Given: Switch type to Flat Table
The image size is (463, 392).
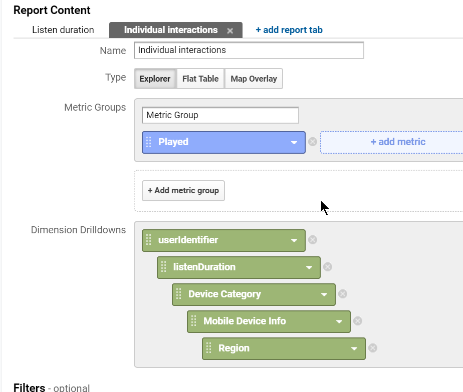Looking at the screenshot, I should pos(200,79).
